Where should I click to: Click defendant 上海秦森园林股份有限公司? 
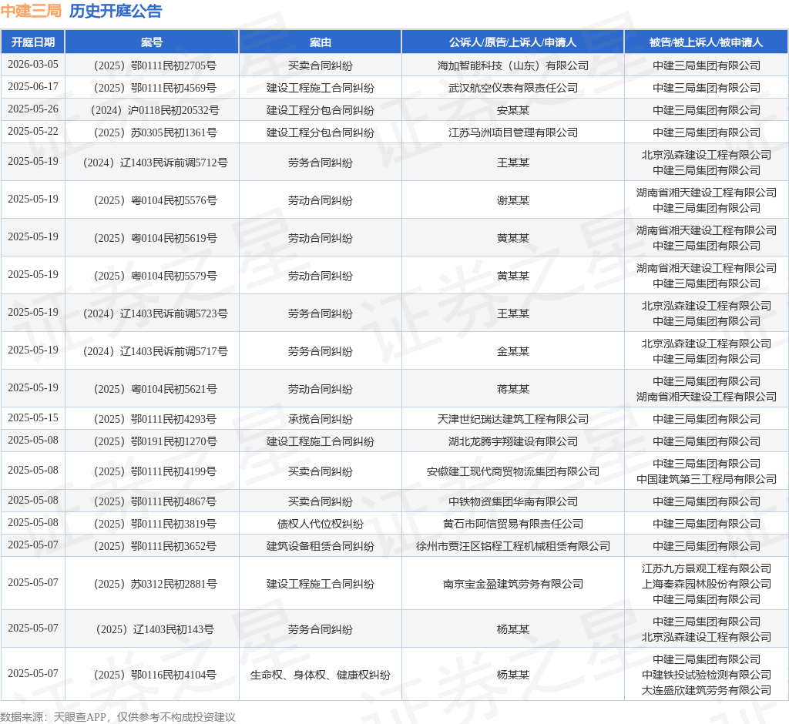click(x=706, y=584)
